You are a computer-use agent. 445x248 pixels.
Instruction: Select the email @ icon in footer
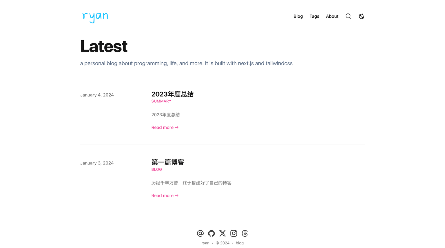(x=200, y=233)
